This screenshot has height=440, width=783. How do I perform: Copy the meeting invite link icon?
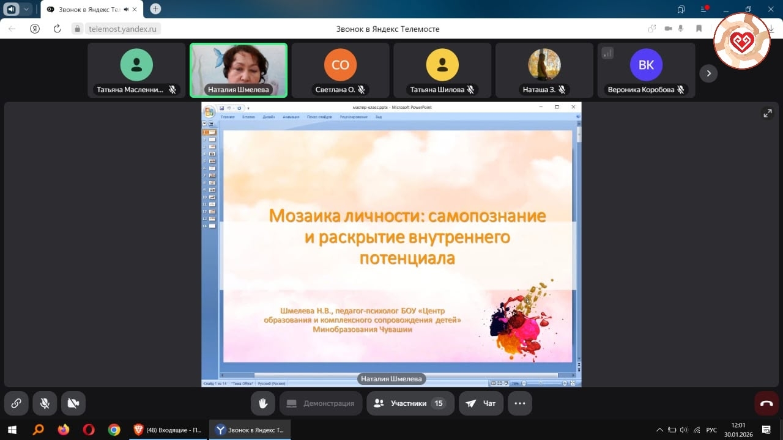pyautogui.click(x=17, y=403)
